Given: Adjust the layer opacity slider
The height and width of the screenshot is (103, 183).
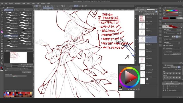Looking at the screenshot, I should pos(151,9).
